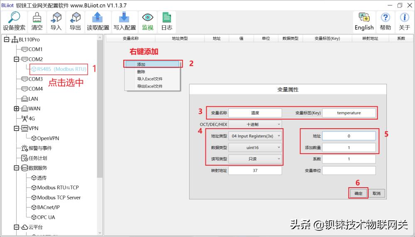Screen dimensions: 415x237
Task: Click the 取消 cancel button
Action: (376, 193)
